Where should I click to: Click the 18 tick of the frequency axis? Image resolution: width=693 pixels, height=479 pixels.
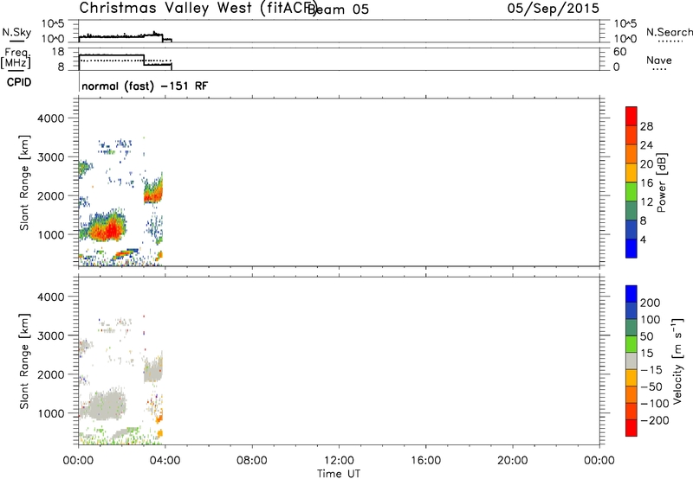58,52
